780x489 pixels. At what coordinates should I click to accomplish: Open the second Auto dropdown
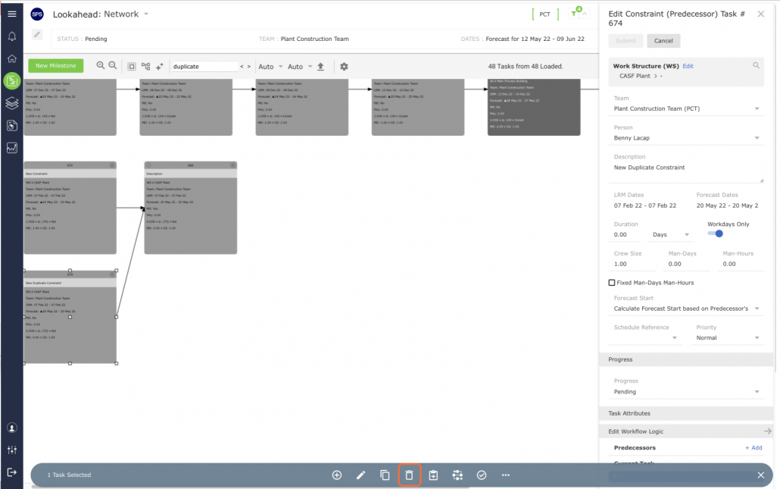(x=299, y=66)
